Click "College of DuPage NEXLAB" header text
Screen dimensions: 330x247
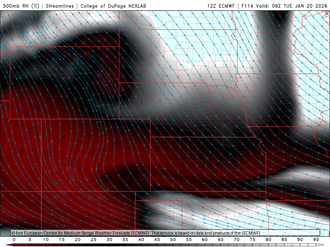(113, 6)
